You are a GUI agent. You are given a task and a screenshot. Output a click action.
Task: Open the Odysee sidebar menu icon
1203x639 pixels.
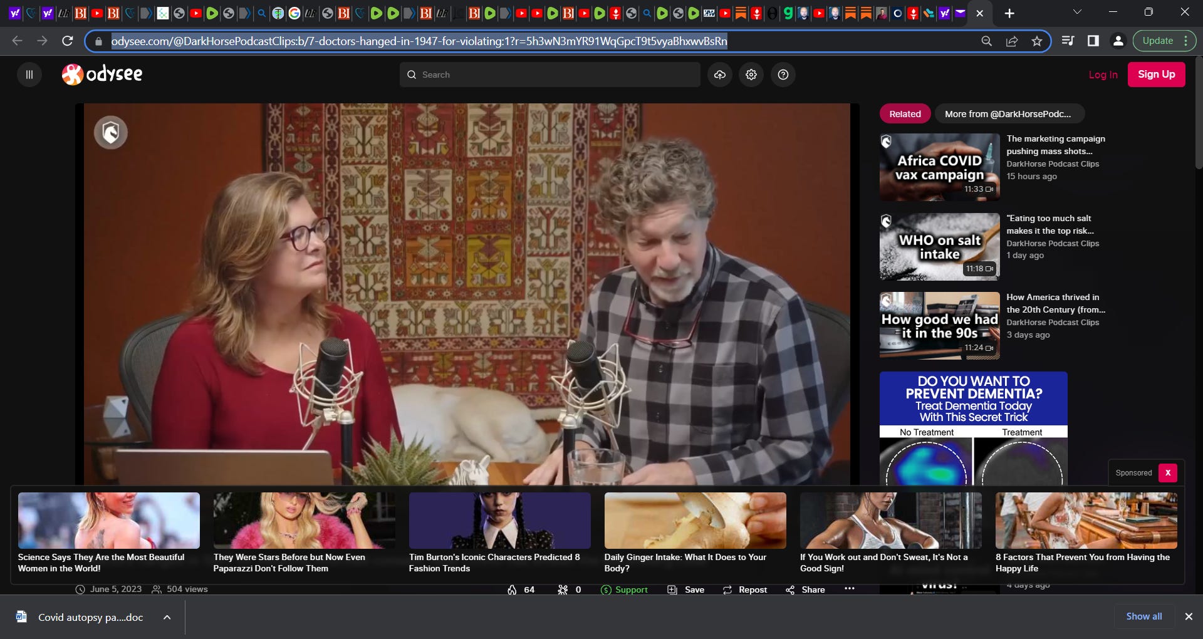click(x=29, y=75)
